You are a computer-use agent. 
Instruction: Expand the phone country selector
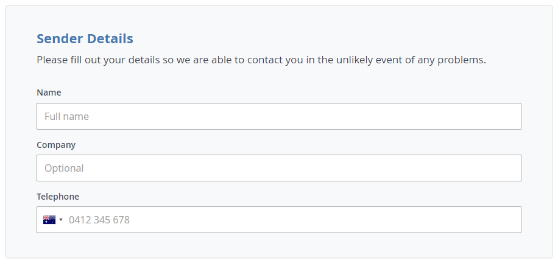(53, 220)
